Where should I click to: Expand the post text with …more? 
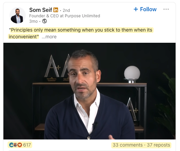pyautogui.click(x=49, y=37)
